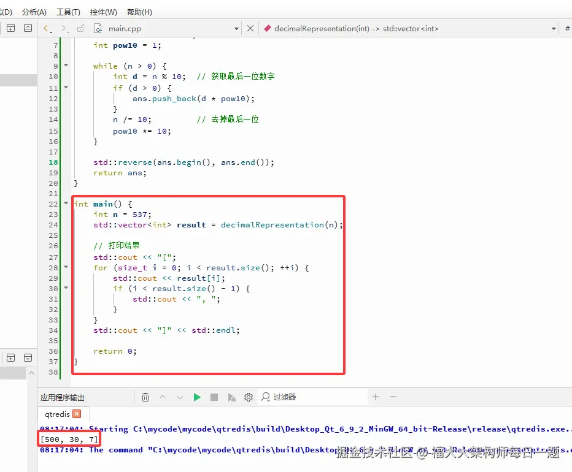Open output pane settings gear
The width and height of the screenshot is (572, 472).
coord(249,397)
